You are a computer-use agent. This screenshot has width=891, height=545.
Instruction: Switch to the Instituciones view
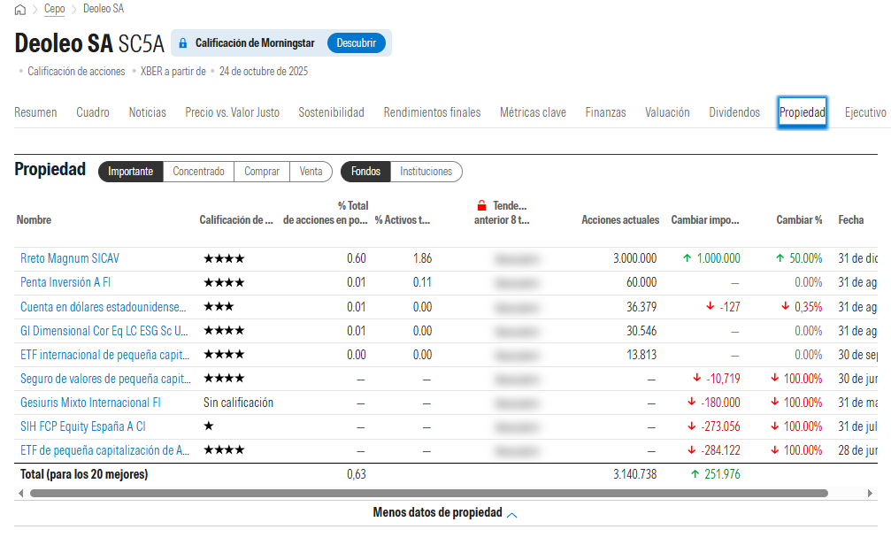(426, 172)
